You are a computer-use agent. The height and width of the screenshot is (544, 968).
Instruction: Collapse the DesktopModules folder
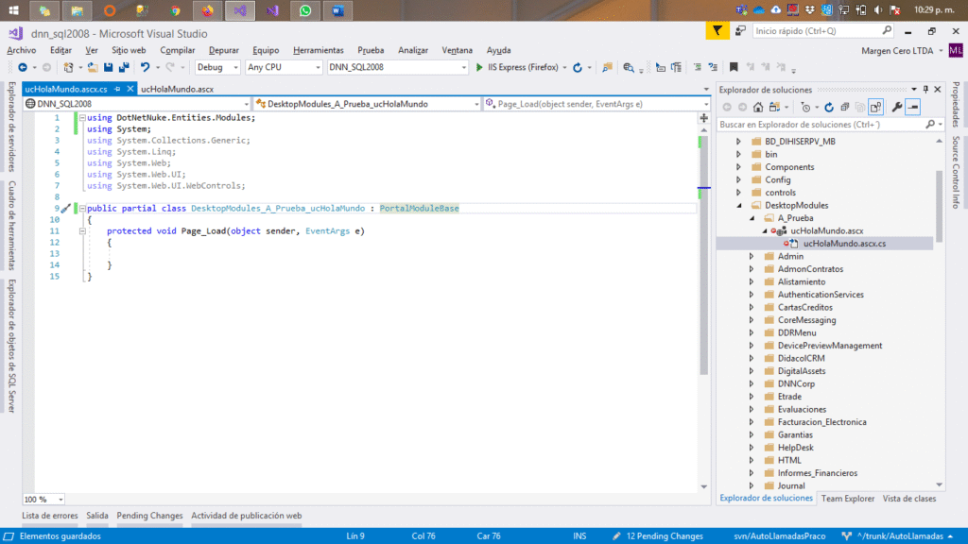[x=739, y=205]
